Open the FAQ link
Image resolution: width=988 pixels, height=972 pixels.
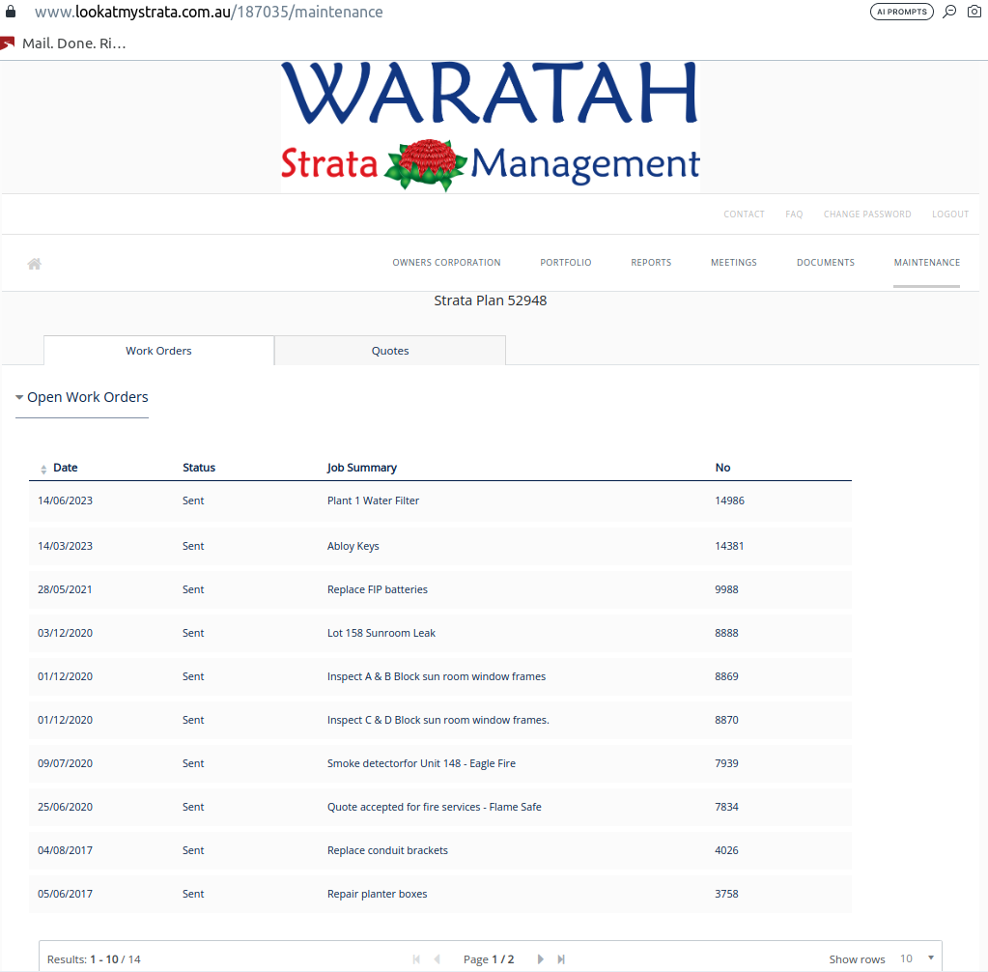coord(794,214)
